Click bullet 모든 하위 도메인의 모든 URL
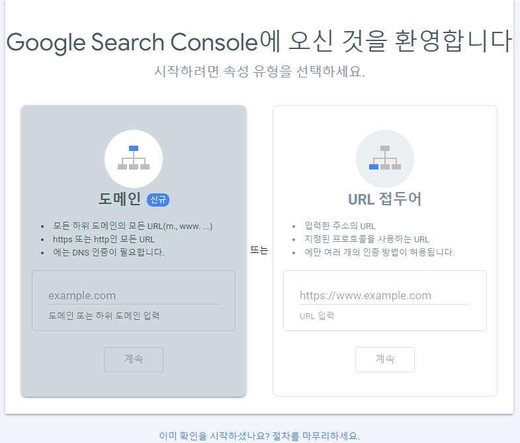This screenshot has width=520, height=443. click(x=133, y=226)
